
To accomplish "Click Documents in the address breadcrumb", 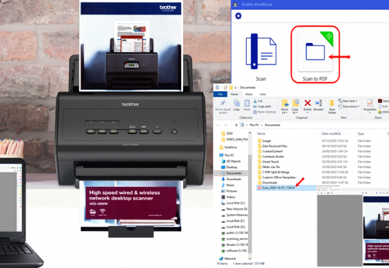I will 272,125.
